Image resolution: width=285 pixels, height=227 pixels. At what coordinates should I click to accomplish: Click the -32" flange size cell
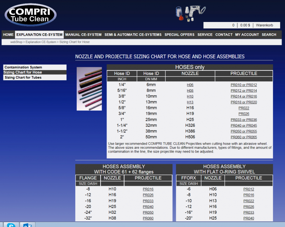pyautogui.click(x=88, y=218)
